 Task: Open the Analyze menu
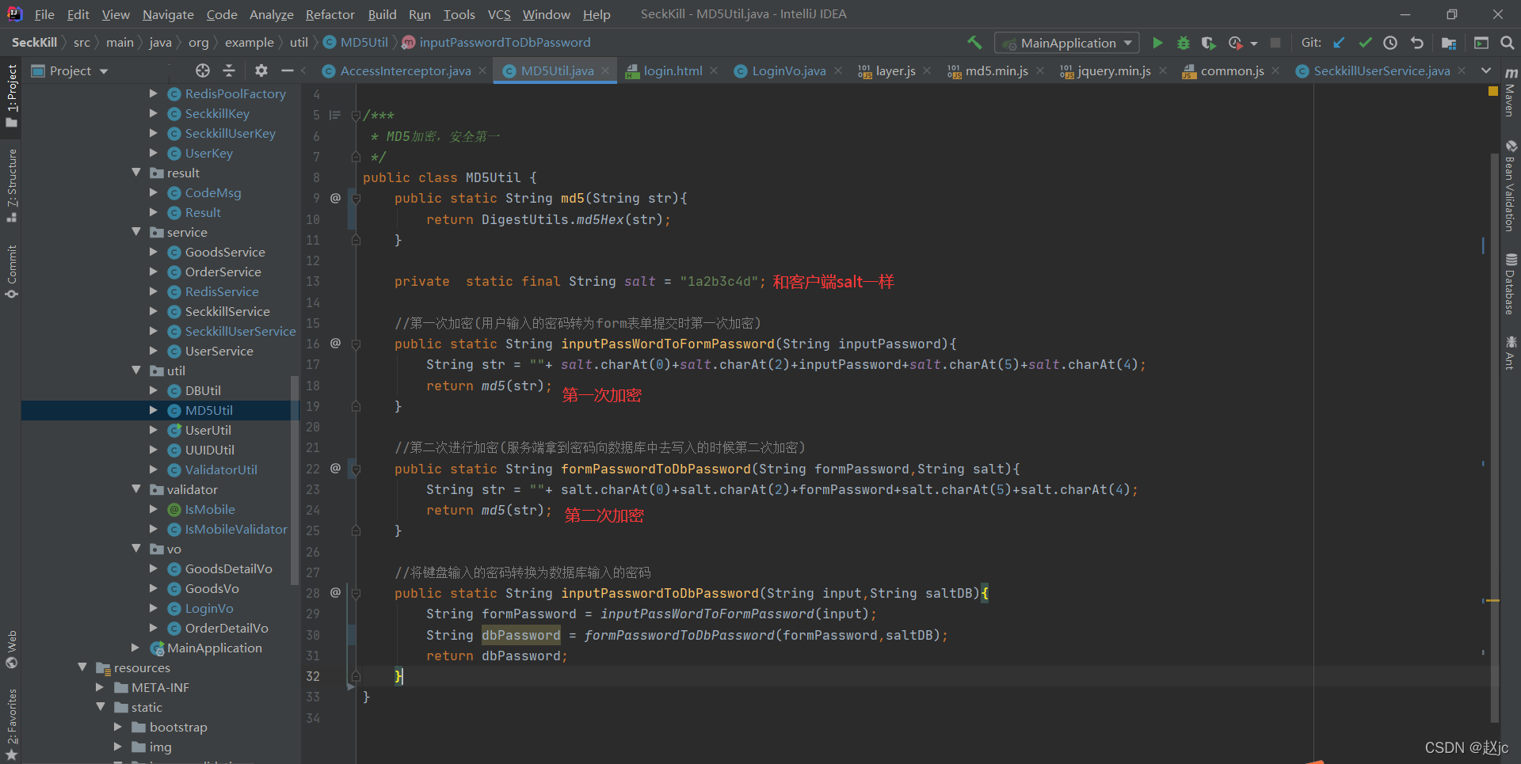click(x=271, y=14)
